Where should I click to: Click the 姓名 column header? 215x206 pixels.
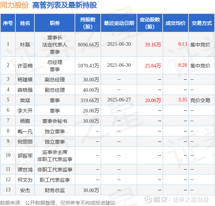(x=25, y=23)
